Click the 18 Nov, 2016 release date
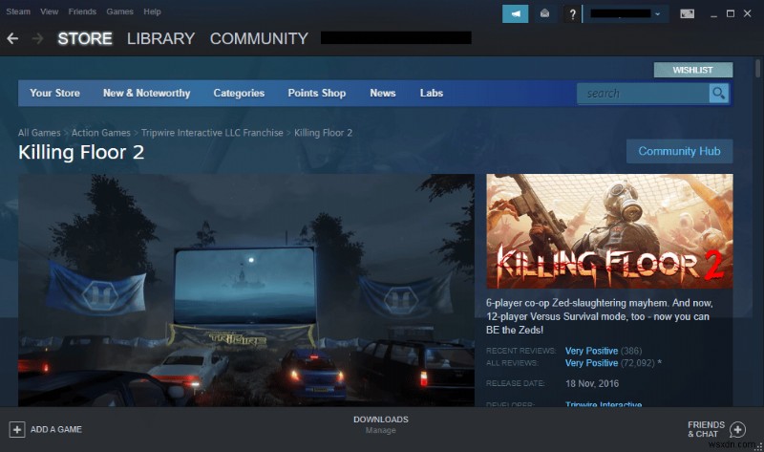The image size is (764, 452). 592,384
